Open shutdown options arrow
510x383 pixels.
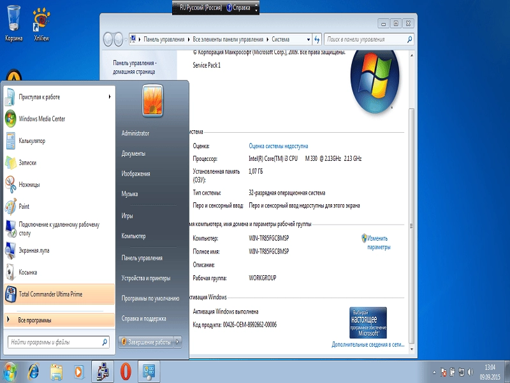(178, 342)
